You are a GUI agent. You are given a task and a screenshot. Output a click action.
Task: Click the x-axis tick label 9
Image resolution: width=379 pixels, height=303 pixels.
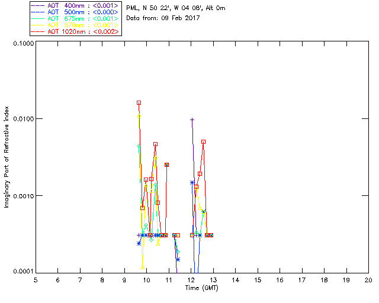click(x=124, y=280)
